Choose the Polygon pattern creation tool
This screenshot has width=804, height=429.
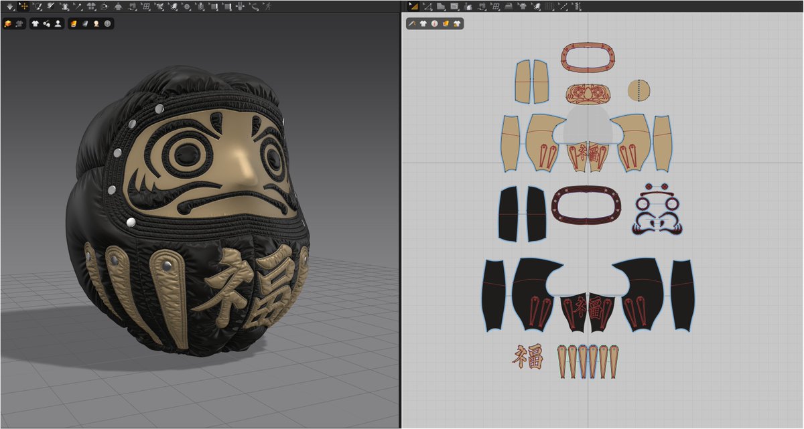[441, 7]
